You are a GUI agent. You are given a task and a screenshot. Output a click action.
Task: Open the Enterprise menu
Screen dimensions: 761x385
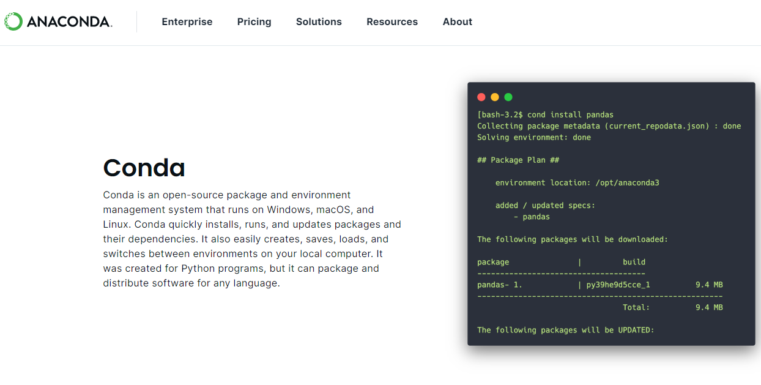[187, 22]
